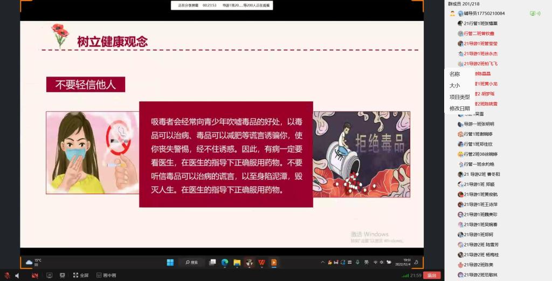Switch to 全屏 fullscreen mode
The height and width of the screenshot is (281, 552).
pyautogui.click(x=80, y=276)
